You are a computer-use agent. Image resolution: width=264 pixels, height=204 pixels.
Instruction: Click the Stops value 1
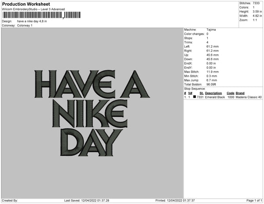tap(207, 38)
